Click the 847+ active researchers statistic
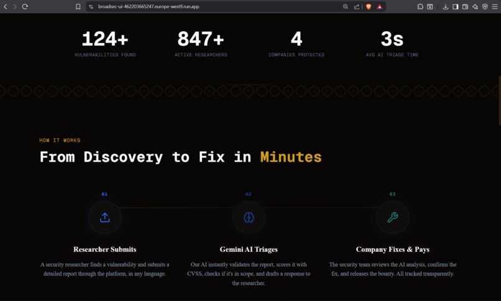 coord(201,39)
